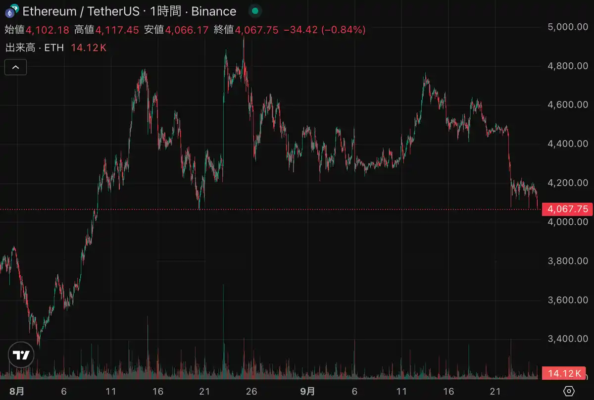Collapse the indicator legend with chevron
The width and height of the screenshot is (594, 400).
pos(15,67)
